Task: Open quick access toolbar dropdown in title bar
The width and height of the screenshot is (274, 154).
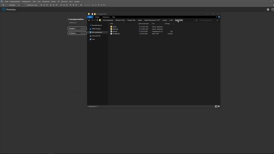Action: click(x=97, y=14)
